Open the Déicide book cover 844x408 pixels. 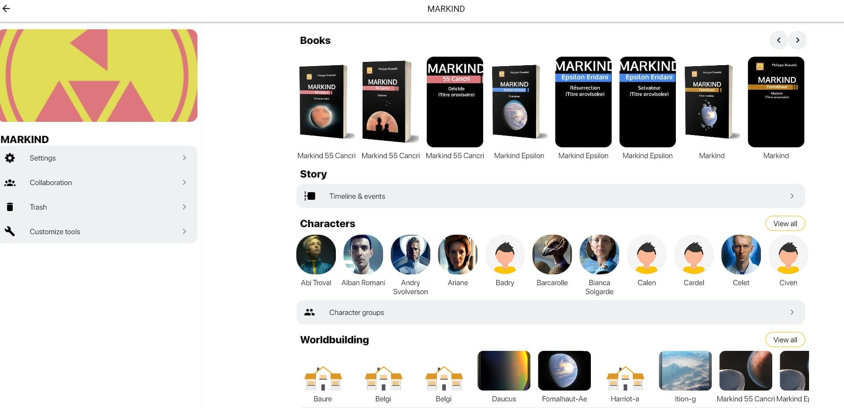point(455,102)
